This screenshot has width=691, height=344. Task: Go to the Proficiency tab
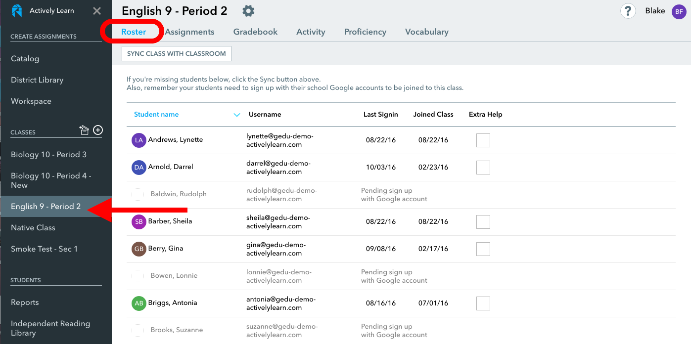pos(365,32)
